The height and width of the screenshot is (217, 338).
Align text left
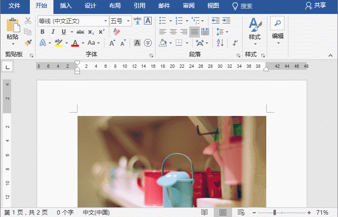(163, 32)
